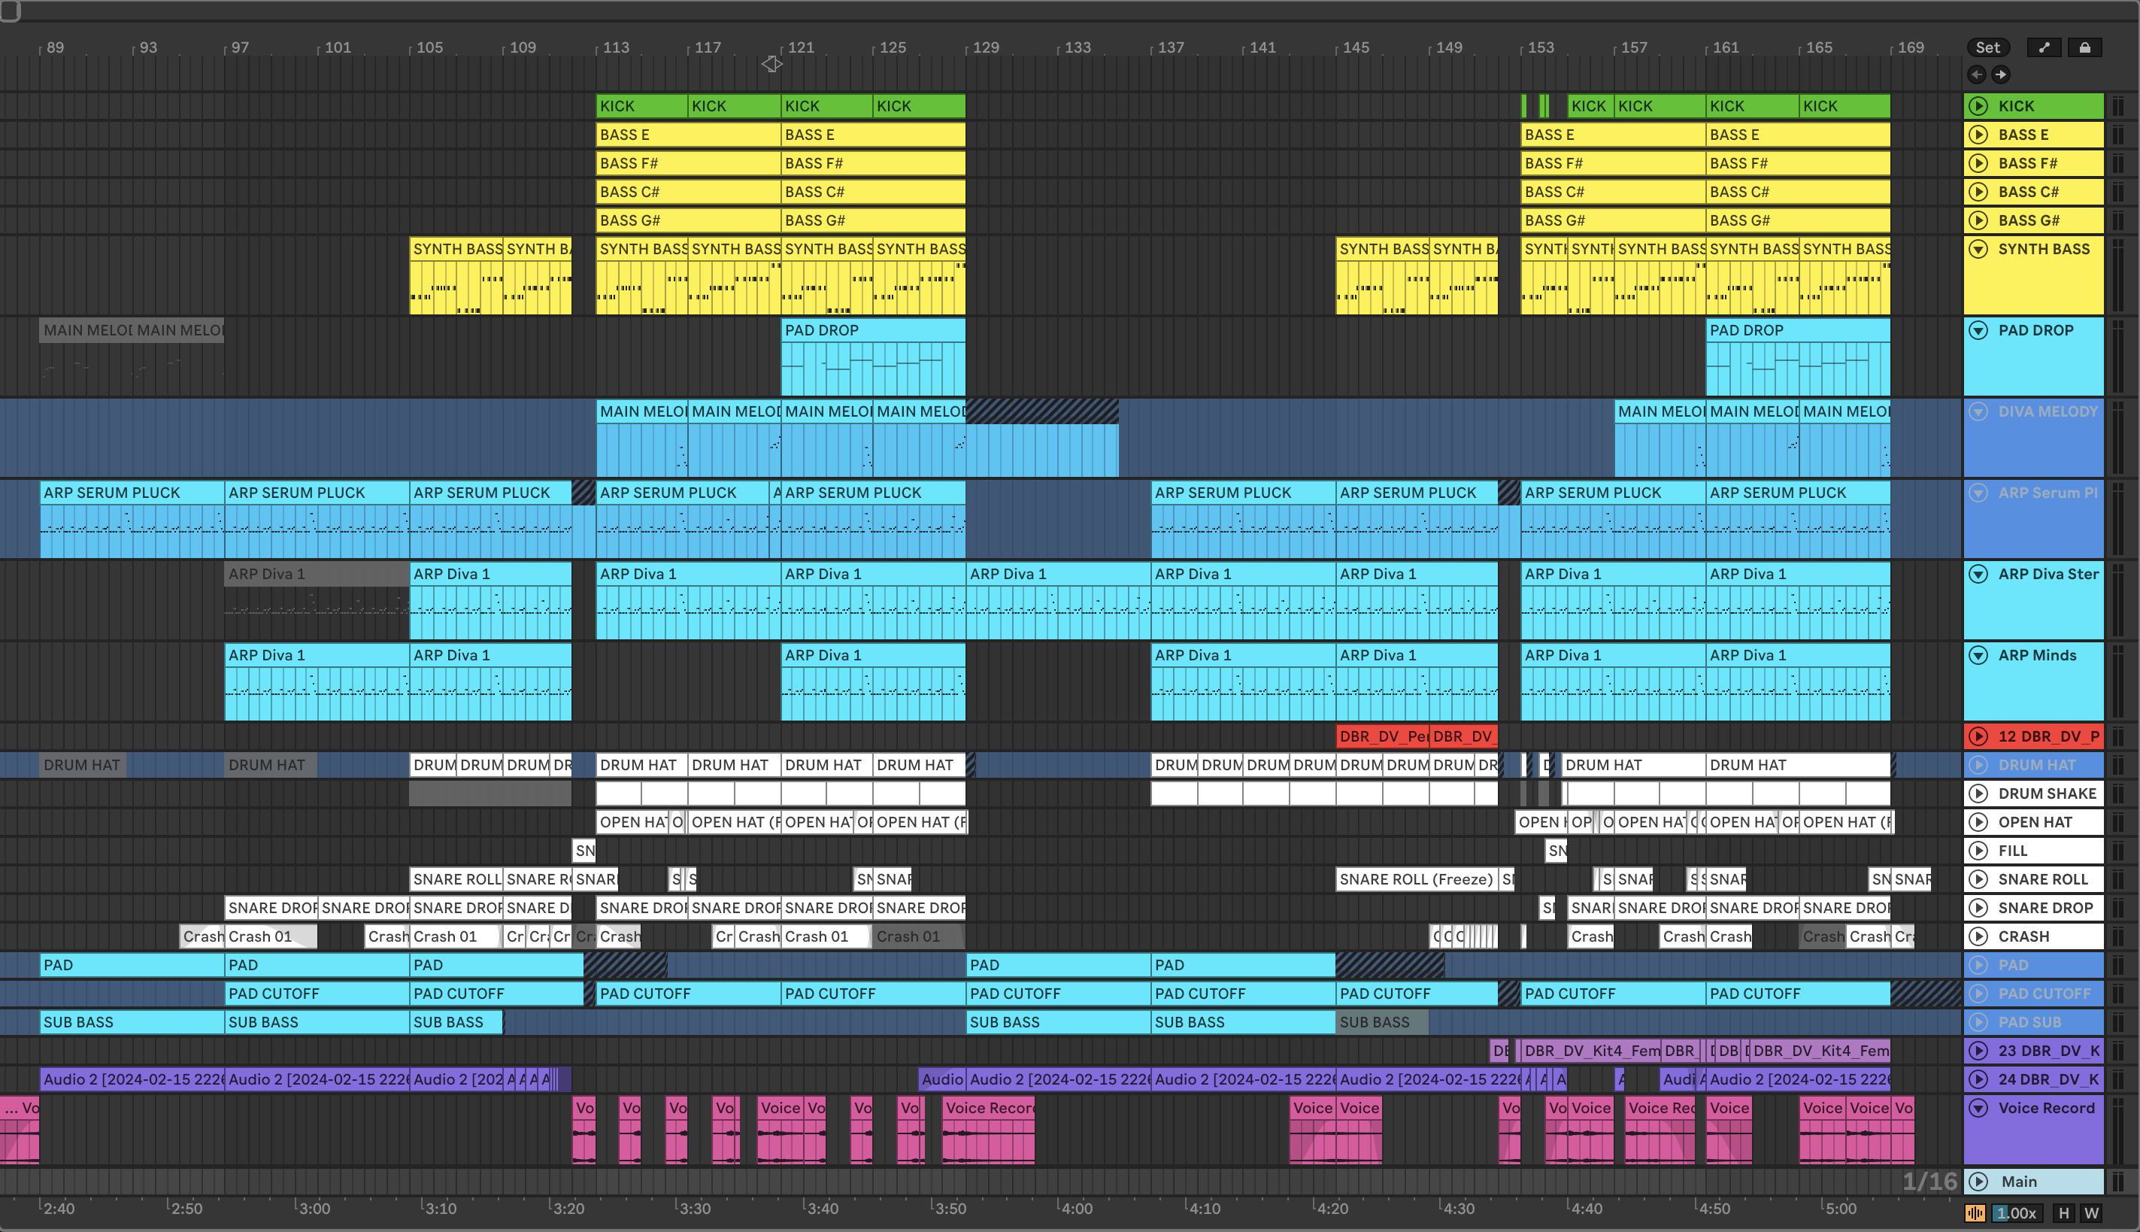Click the CRASH track play icon

(x=1978, y=936)
